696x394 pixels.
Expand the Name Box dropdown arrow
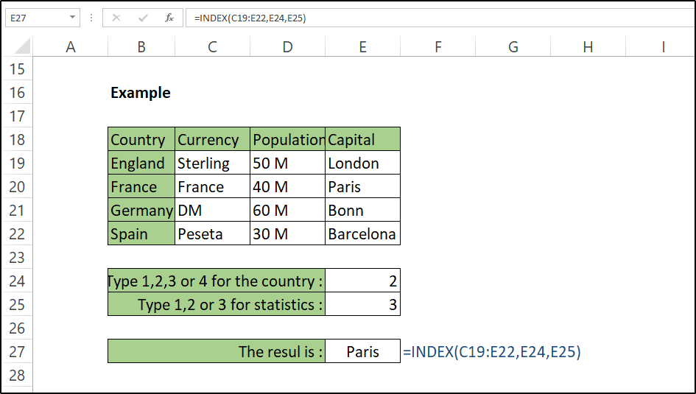72,18
